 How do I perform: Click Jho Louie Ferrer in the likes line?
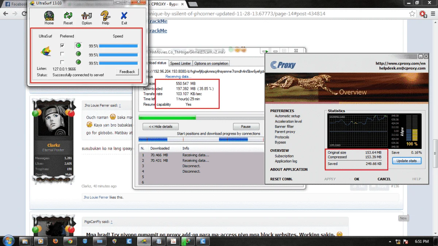(97, 197)
